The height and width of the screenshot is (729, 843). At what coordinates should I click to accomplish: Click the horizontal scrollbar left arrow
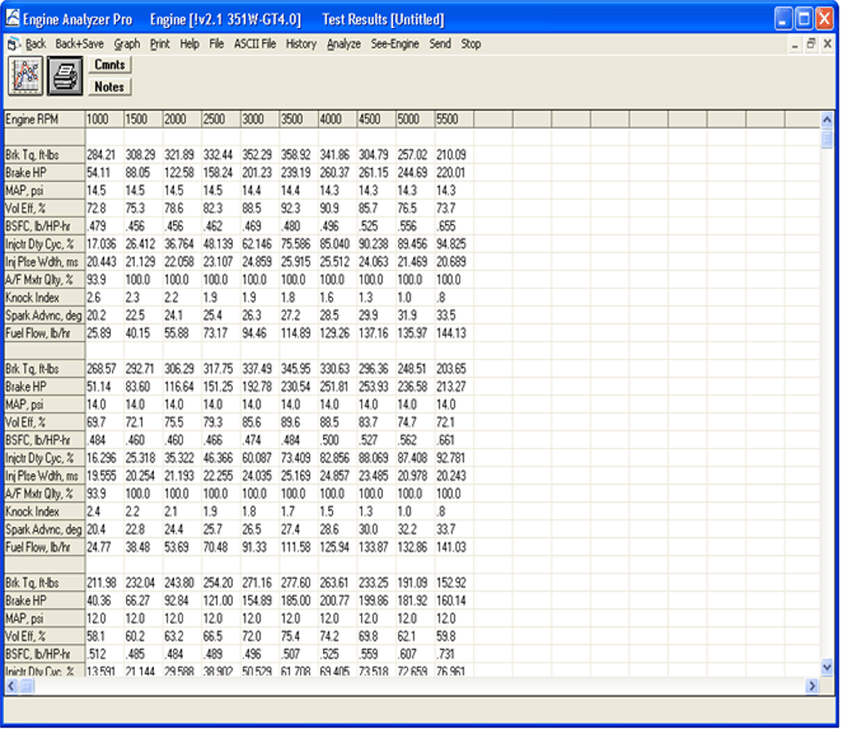(x=12, y=685)
